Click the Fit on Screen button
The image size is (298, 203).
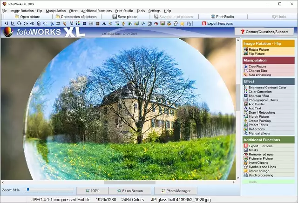[129, 191]
